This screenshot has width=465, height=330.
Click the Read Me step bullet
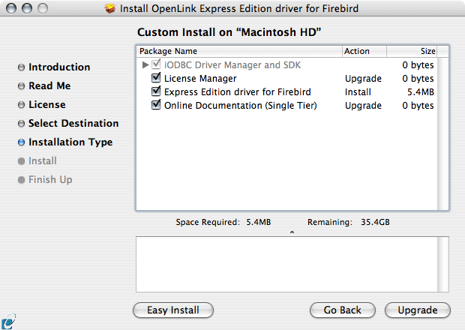21,86
